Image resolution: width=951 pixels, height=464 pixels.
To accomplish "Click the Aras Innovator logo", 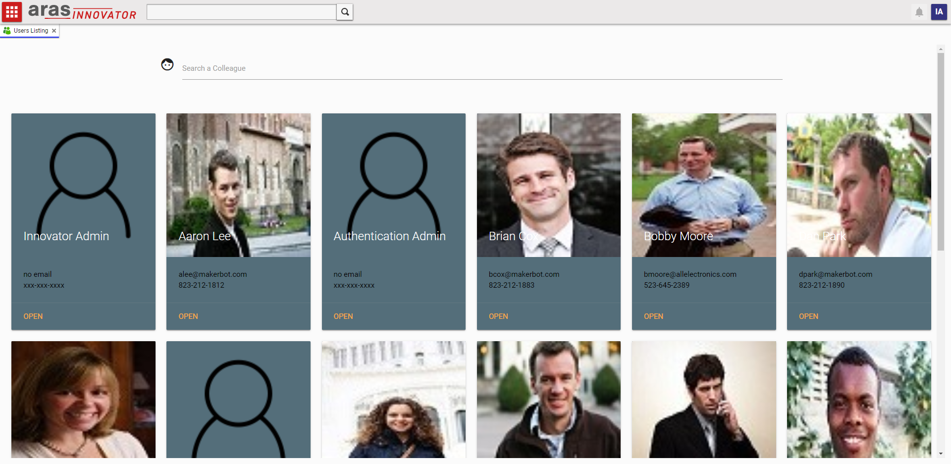I will [x=82, y=11].
